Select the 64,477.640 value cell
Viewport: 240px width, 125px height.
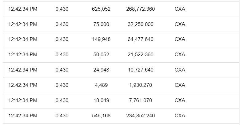click(140, 39)
